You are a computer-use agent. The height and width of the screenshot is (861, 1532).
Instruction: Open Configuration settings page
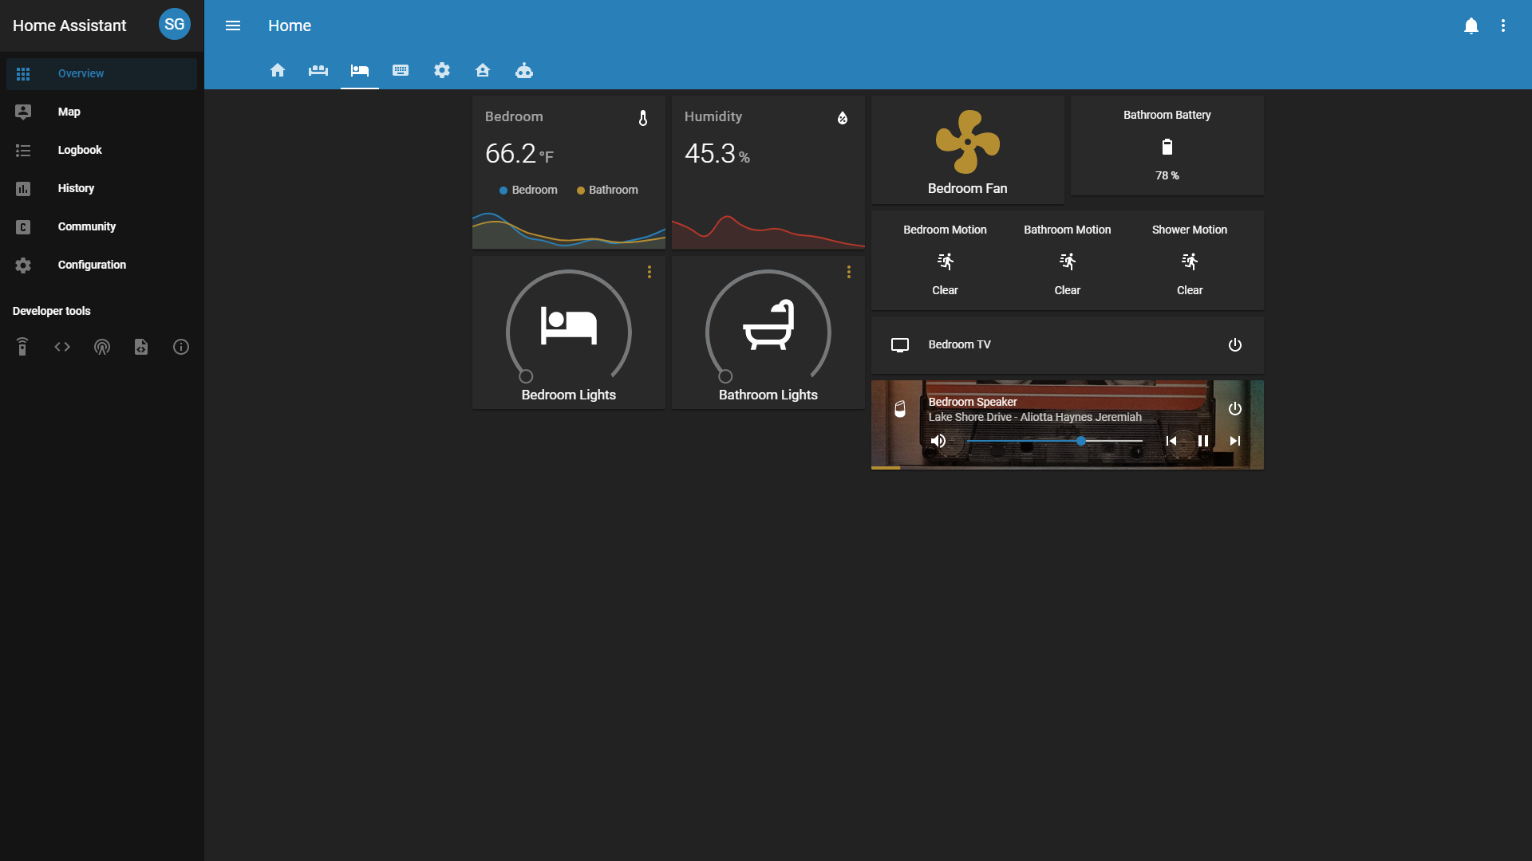point(92,265)
